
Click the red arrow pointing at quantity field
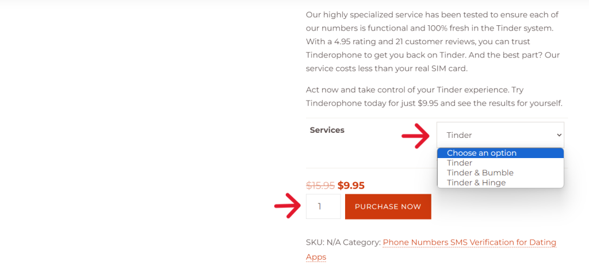289,207
